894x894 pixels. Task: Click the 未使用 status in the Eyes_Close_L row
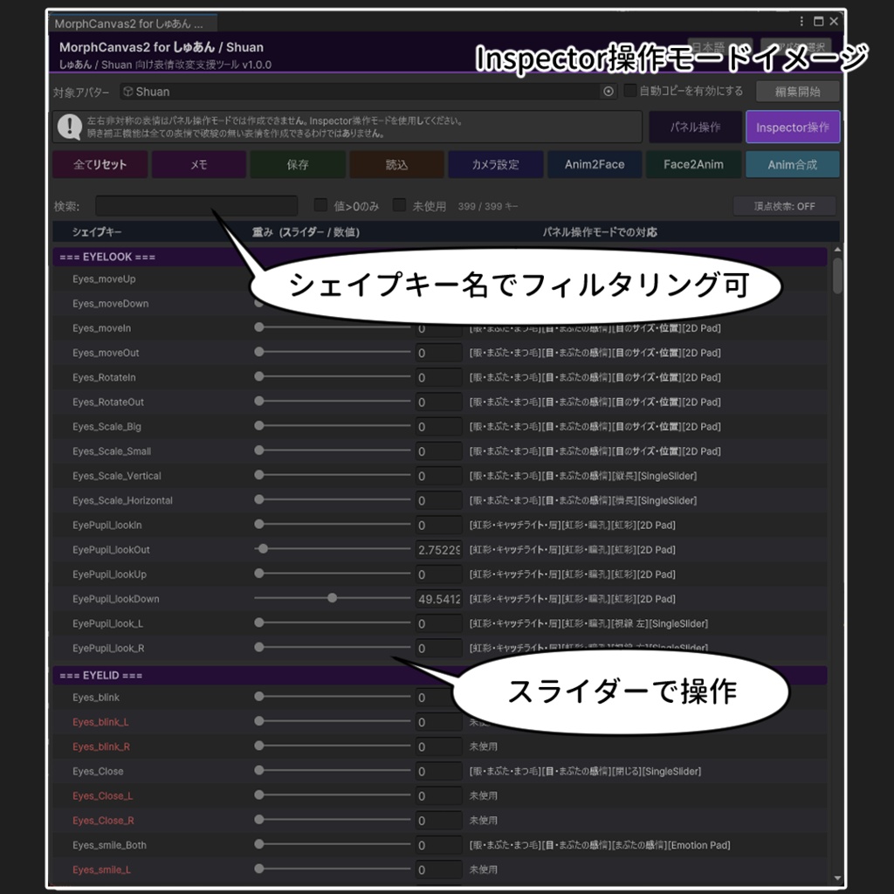(483, 795)
